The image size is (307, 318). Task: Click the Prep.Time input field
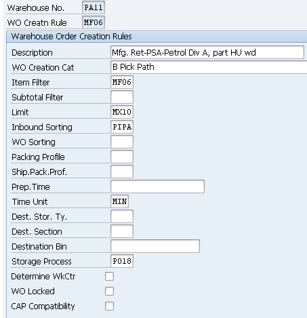[x=157, y=186]
